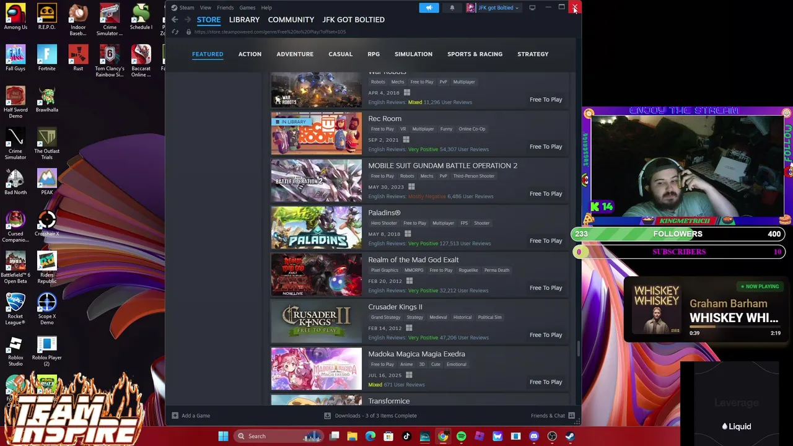
Task: Open Spotify from the taskbar
Action: tap(461, 436)
